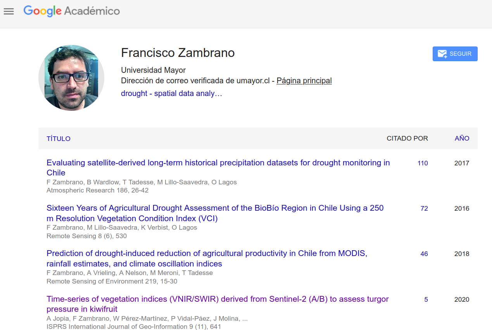Sort publications by AÑO column
The image size is (492, 330).
(462, 138)
